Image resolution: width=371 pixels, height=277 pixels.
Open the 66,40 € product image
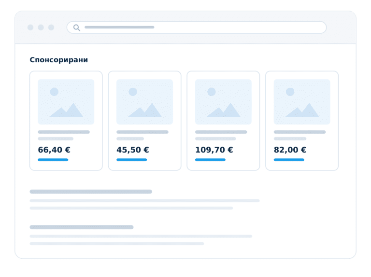coord(66,102)
